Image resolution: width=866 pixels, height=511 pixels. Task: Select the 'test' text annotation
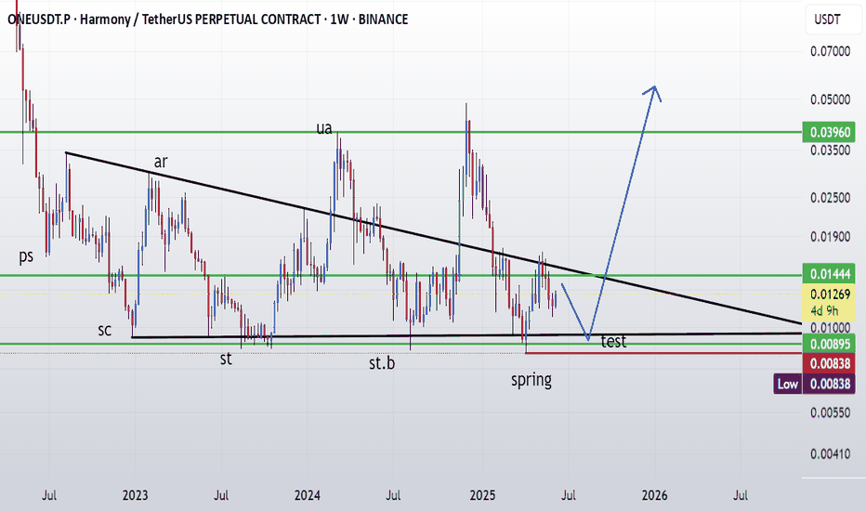(613, 341)
